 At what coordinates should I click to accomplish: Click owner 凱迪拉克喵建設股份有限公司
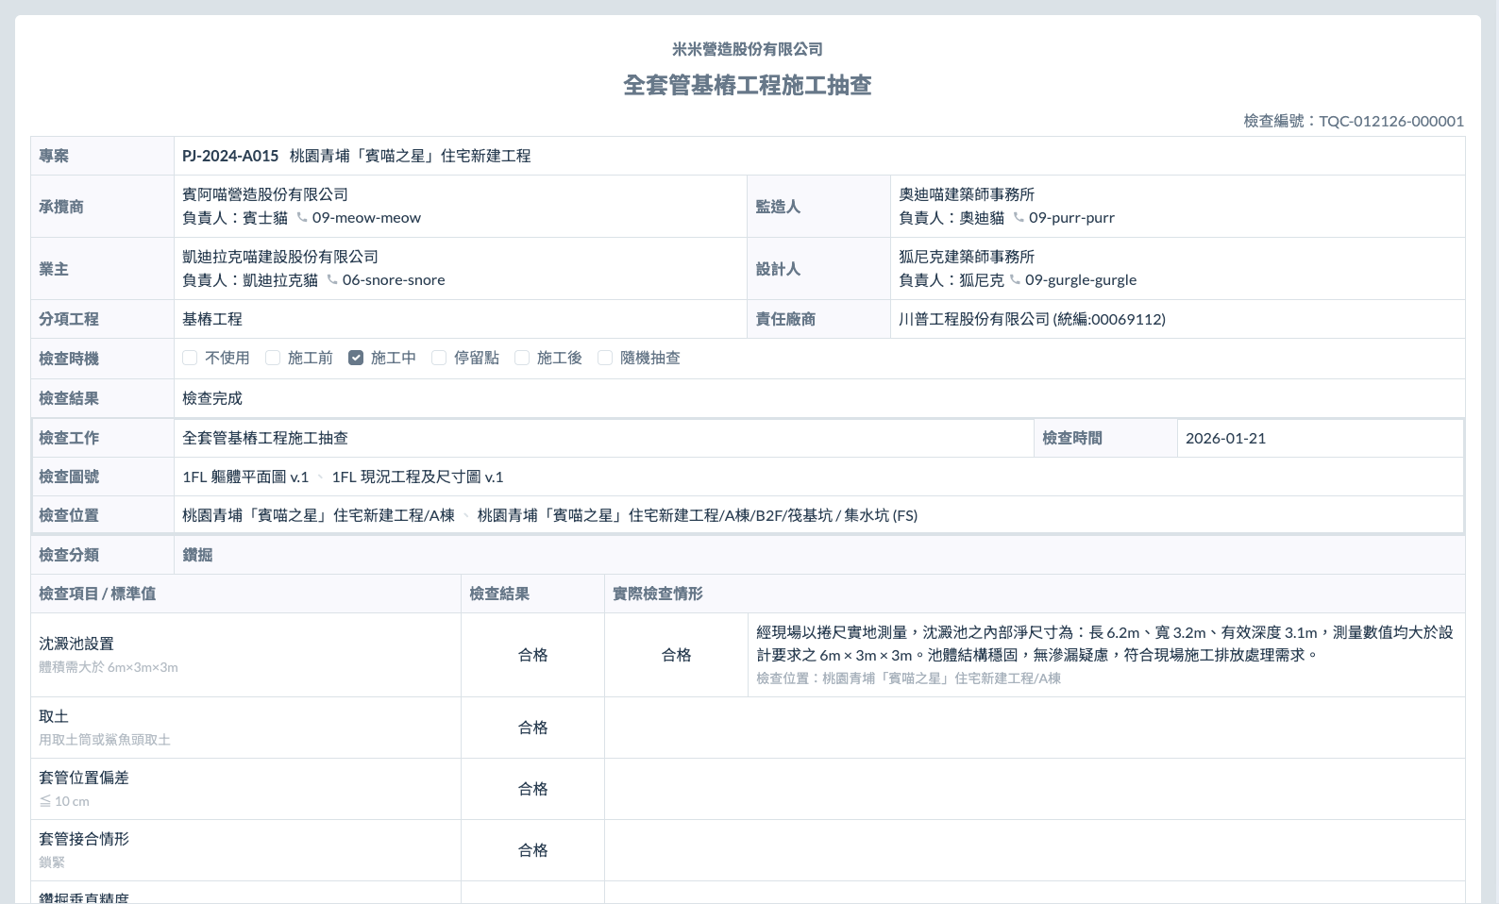coord(280,257)
